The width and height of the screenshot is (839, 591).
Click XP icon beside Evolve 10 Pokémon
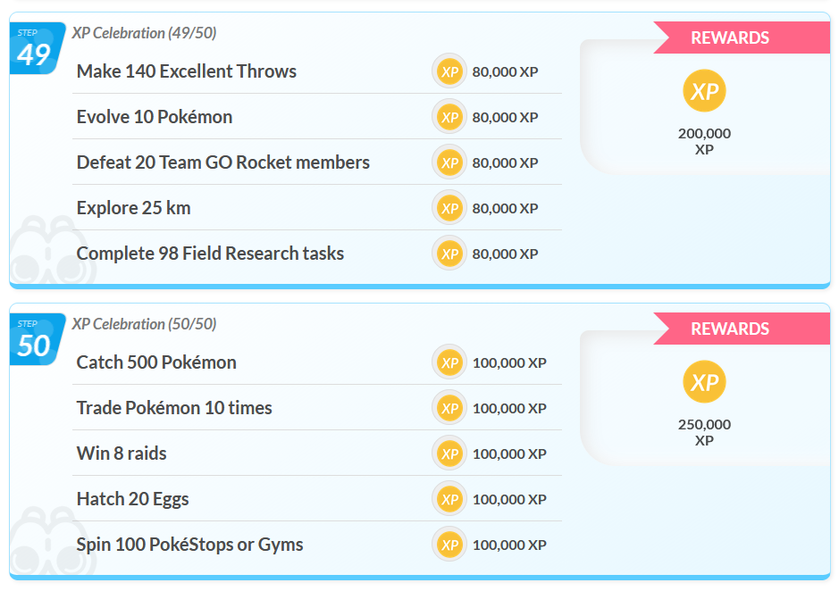point(449,117)
